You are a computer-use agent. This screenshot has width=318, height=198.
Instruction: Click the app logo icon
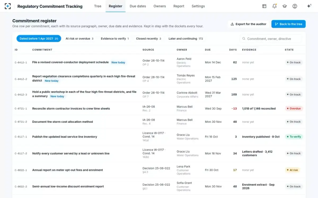tap(8, 6)
